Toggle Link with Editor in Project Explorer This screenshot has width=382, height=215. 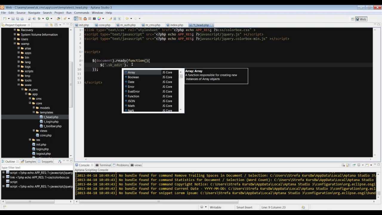51,25
